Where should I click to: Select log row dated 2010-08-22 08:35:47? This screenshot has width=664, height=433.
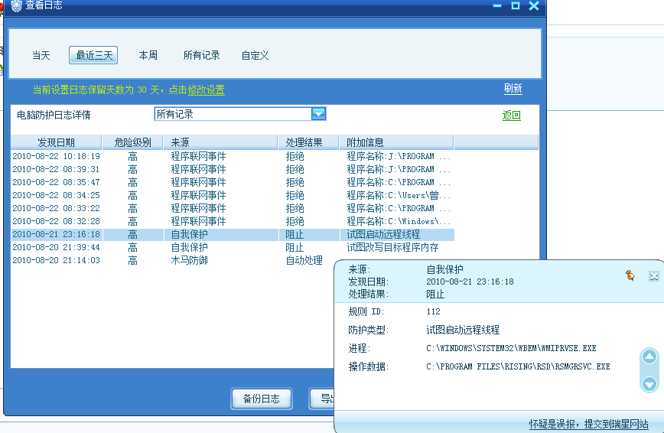(233, 182)
